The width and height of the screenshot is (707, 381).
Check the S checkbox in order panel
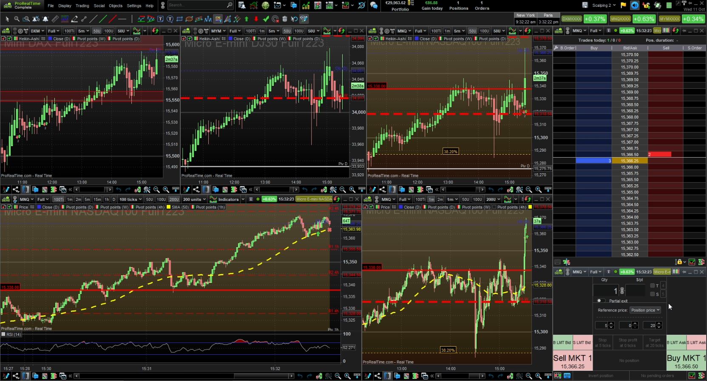point(653,294)
